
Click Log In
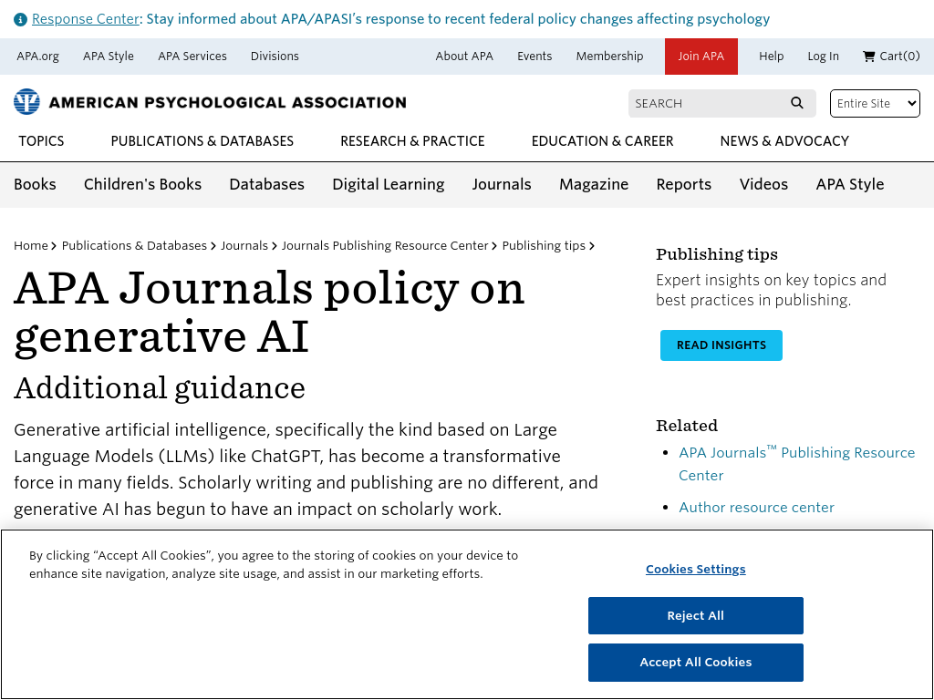(x=823, y=56)
